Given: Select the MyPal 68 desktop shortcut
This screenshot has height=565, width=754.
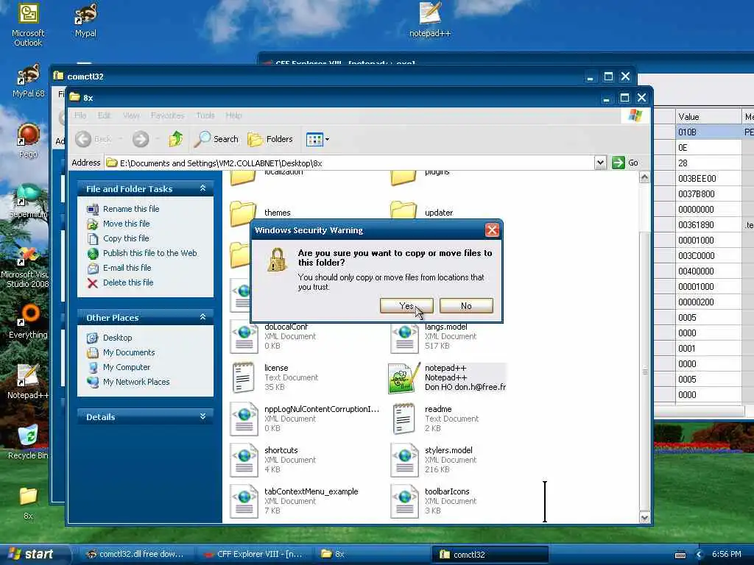Looking at the screenshot, I should (x=28, y=81).
